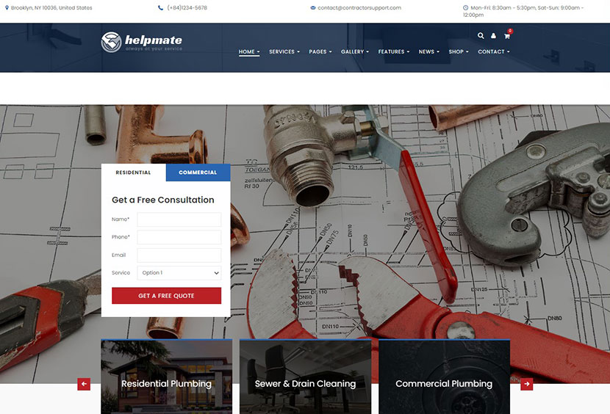Viewport: 610px width, 414px height.
Task: Expand the Contact menu
Action: (494, 51)
